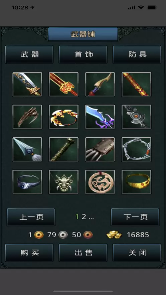Select the golden ring accessory

136,182
